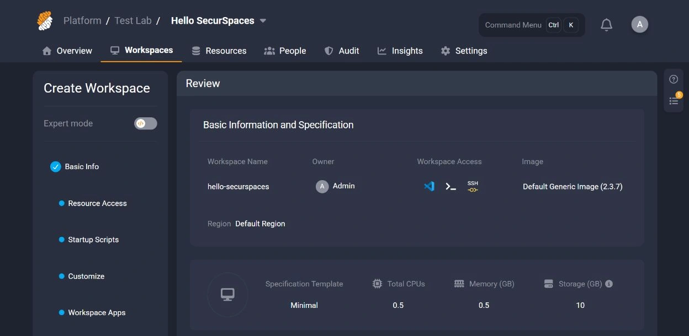This screenshot has height=336, width=689.
Task: Open the user avatar A menu
Action: pyautogui.click(x=639, y=24)
